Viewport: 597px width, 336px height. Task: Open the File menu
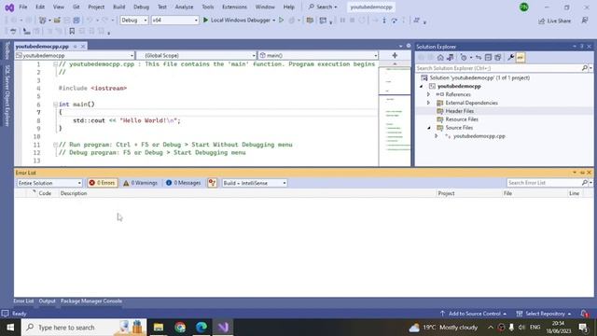[x=22, y=7]
